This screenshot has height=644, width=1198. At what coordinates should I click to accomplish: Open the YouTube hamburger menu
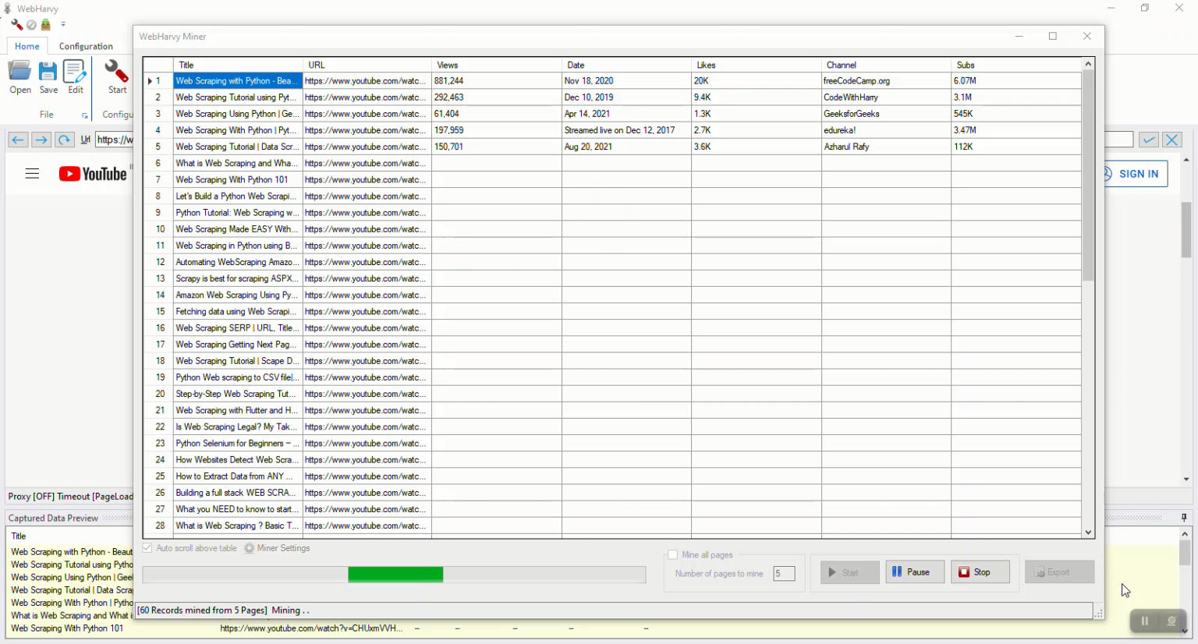[x=32, y=173]
